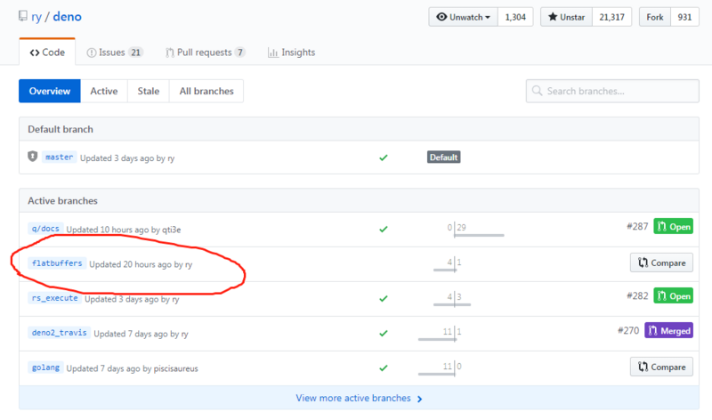The width and height of the screenshot is (712, 420).
Task: Switch to the Issues tab
Action: [x=115, y=52]
